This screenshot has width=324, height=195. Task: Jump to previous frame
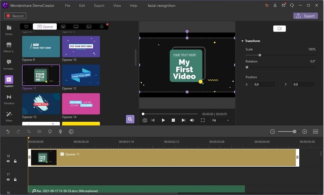point(153,120)
